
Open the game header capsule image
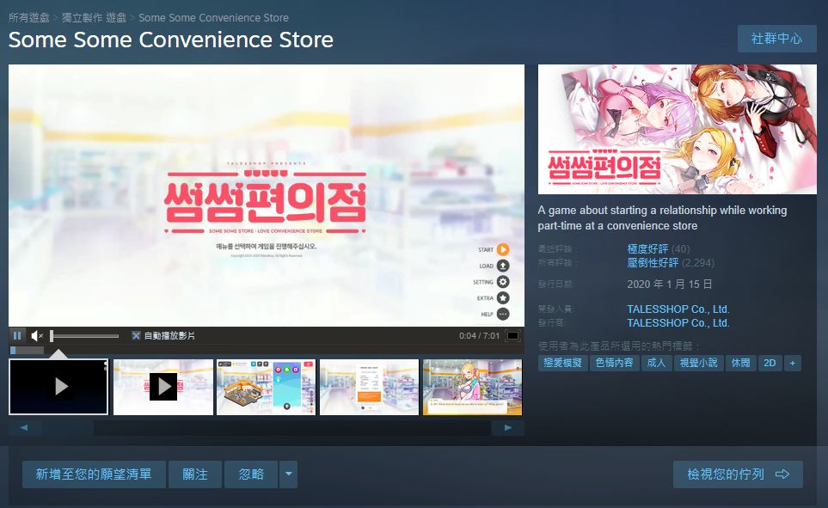[x=677, y=130]
